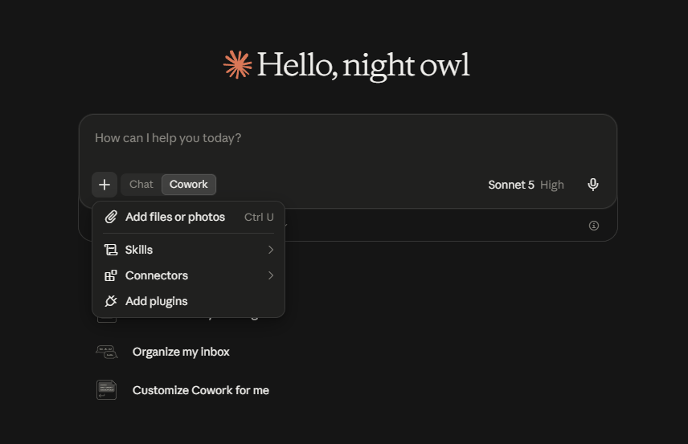Viewport: 688px width, 444px height.
Task: Choose Add files or photos
Action: coord(189,217)
